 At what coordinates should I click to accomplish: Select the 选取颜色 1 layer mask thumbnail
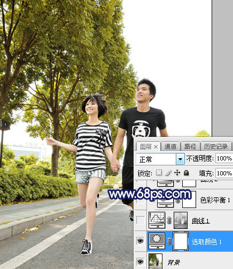[x=181, y=241]
